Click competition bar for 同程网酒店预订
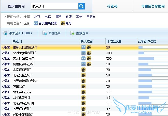This screenshot has height=116, width=168. click(x=153, y=64)
